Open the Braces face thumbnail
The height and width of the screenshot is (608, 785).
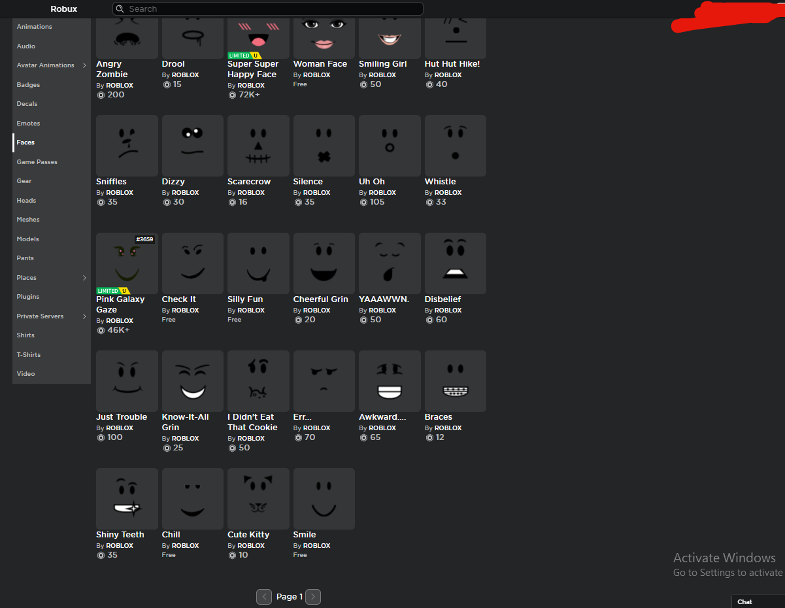[456, 381]
